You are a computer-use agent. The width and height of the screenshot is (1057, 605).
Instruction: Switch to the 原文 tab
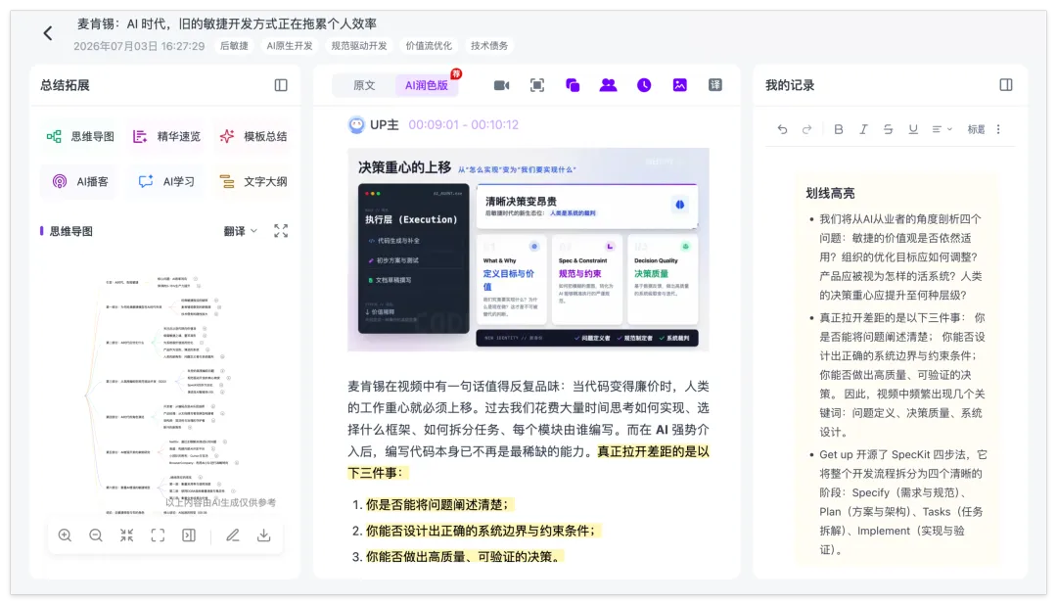[364, 85]
